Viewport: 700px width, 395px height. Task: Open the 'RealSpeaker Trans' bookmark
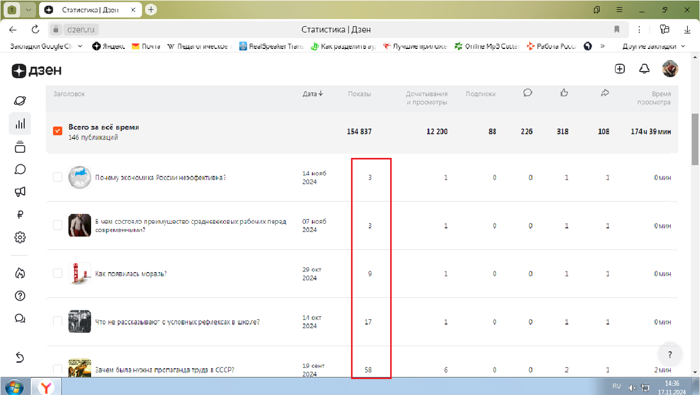[x=271, y=46]
